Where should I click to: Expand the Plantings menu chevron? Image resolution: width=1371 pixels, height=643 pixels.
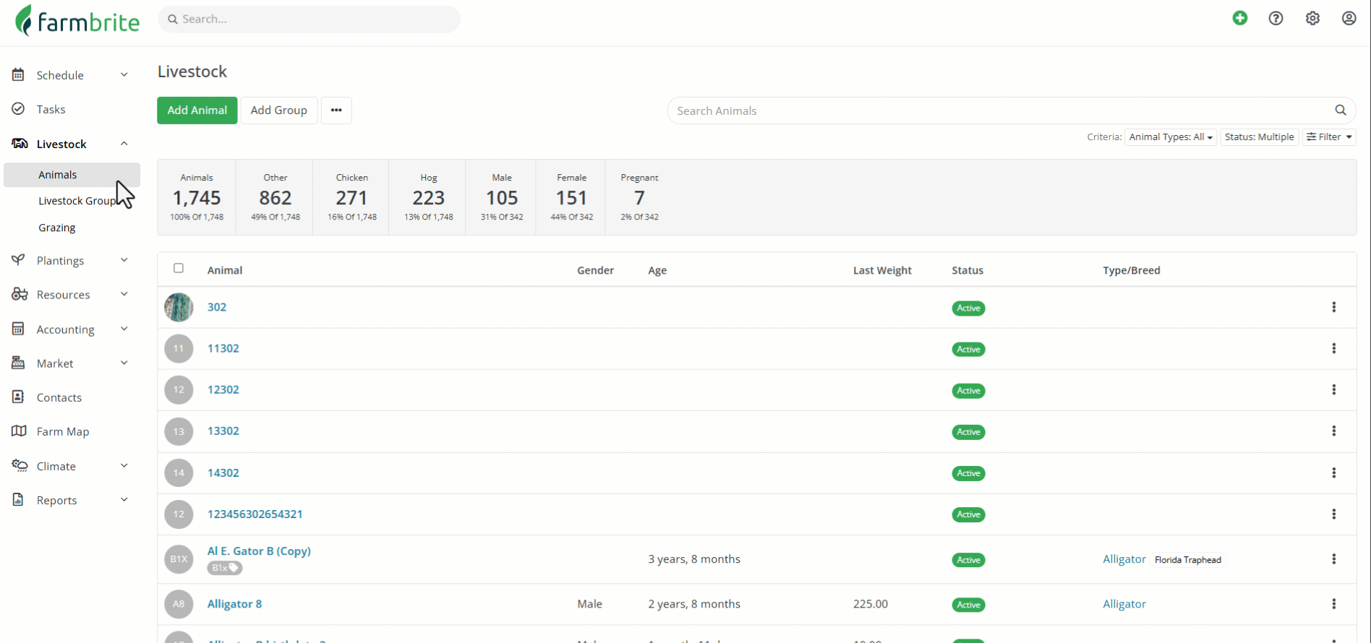click(x=124, y=260)
